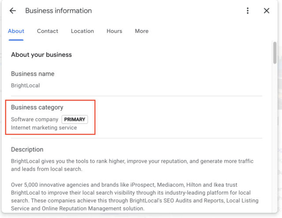The height and width of the screenshot is (218, 282).
Task: Click the PRIMARY category badge
Action: pos(74,119)
